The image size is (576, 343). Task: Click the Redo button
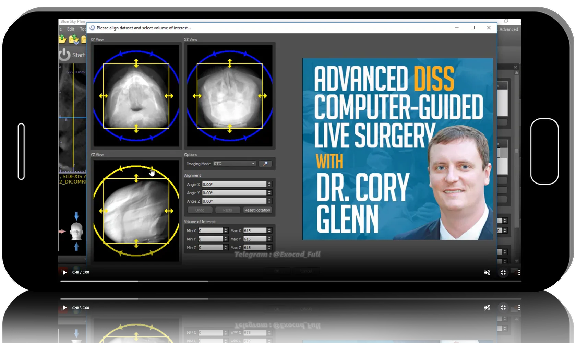click(227, 210)
